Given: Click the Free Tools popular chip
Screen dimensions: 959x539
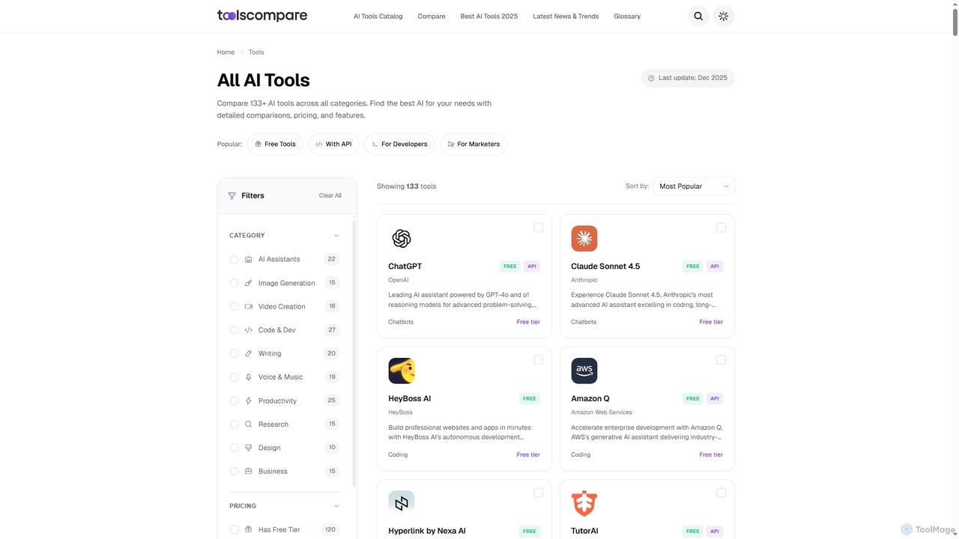Looking at the screenshot, I should click(275, 144).
